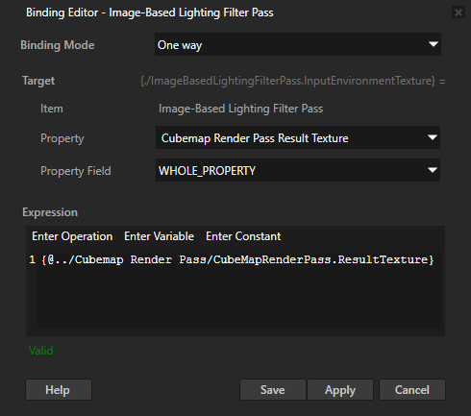
Task: Click the Property Field label
Action: [76, 171]
